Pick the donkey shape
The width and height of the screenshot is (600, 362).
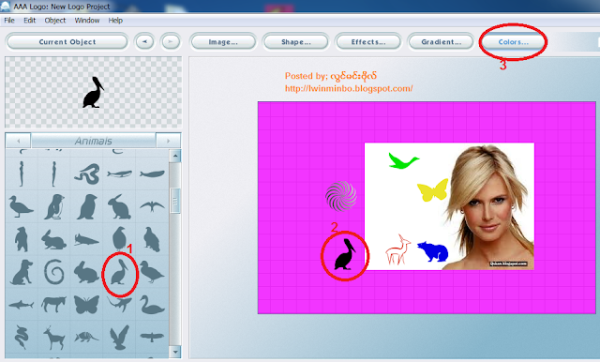53,305
